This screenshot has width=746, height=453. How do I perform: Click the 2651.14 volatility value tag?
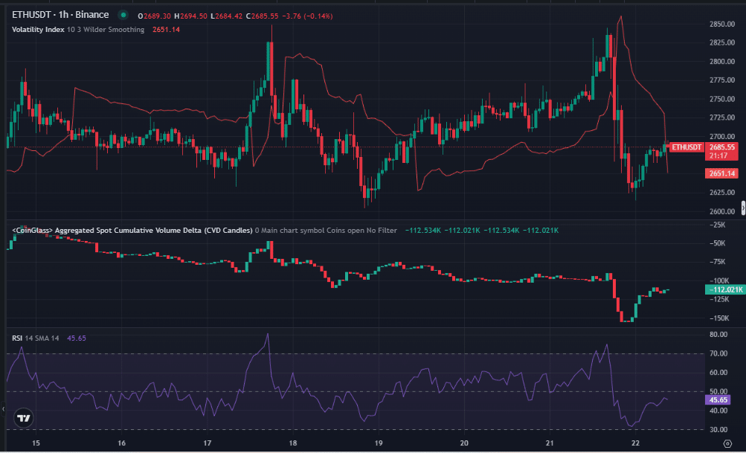tap(721, 173)
